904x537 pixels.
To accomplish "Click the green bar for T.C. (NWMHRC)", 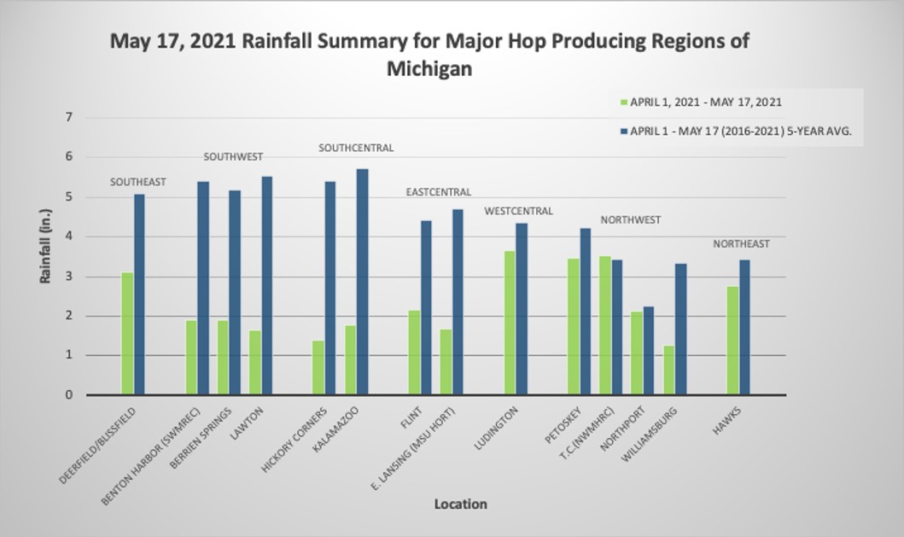I will [605, 325].
